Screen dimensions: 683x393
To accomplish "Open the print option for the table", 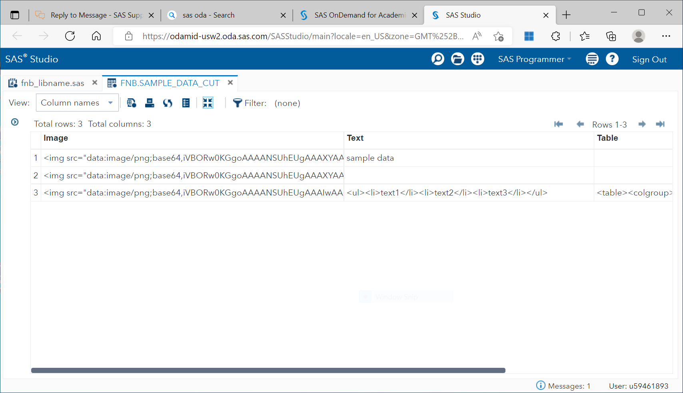I will click(150, 103).
